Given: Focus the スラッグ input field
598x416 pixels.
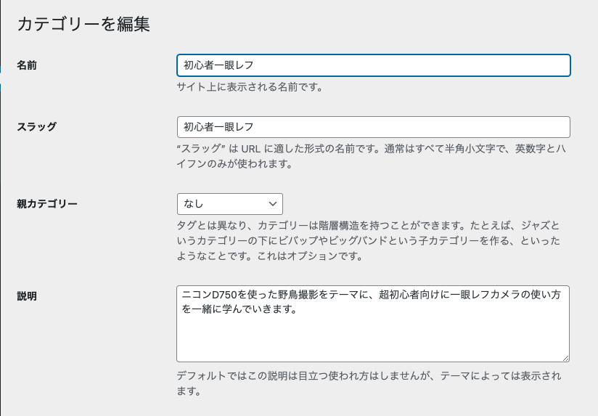Looking at the screenshot, I should (374, 127).
